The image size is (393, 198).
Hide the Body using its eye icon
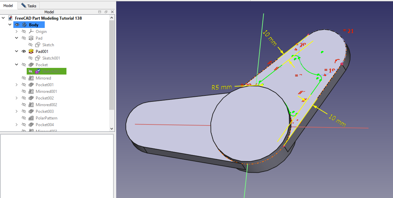coord(17,25)
